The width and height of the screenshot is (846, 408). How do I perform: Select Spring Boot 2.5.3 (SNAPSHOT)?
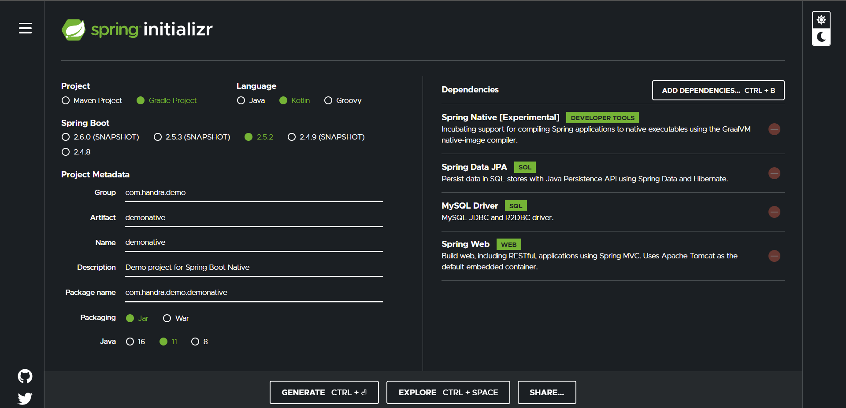coord(192,137)
